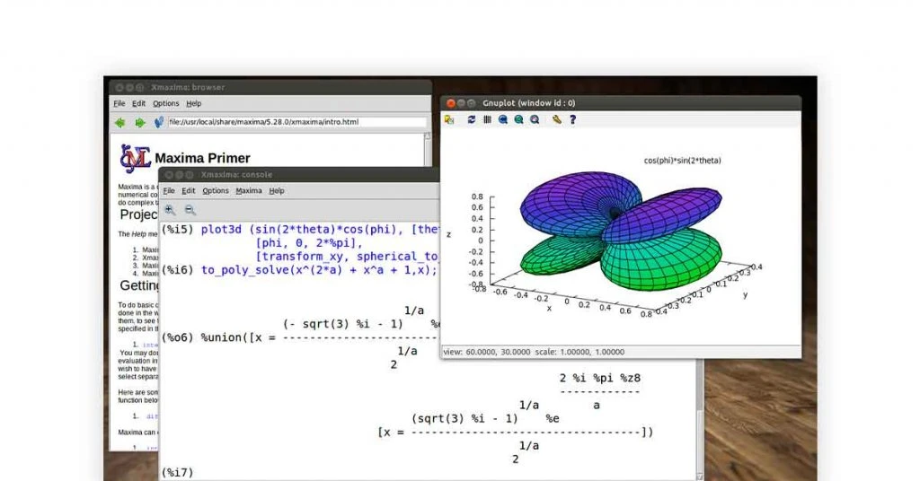
Task: Click the "[transform_xy, spherical_to" line
Action: (347, 257)
